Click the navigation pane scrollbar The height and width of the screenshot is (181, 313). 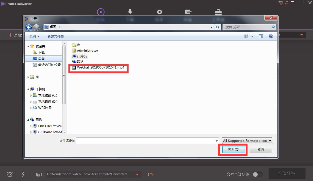click(64, 75)
